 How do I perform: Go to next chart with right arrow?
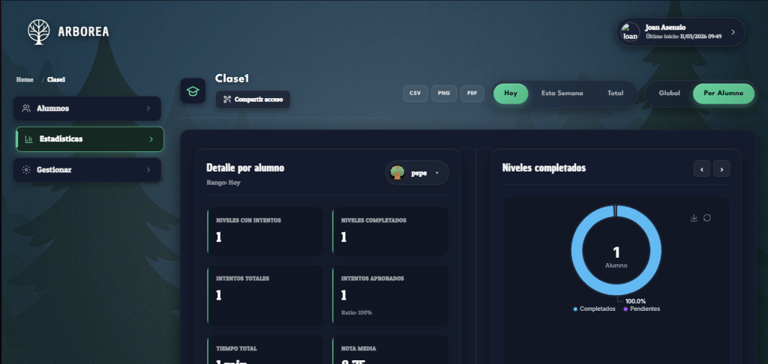721,169
